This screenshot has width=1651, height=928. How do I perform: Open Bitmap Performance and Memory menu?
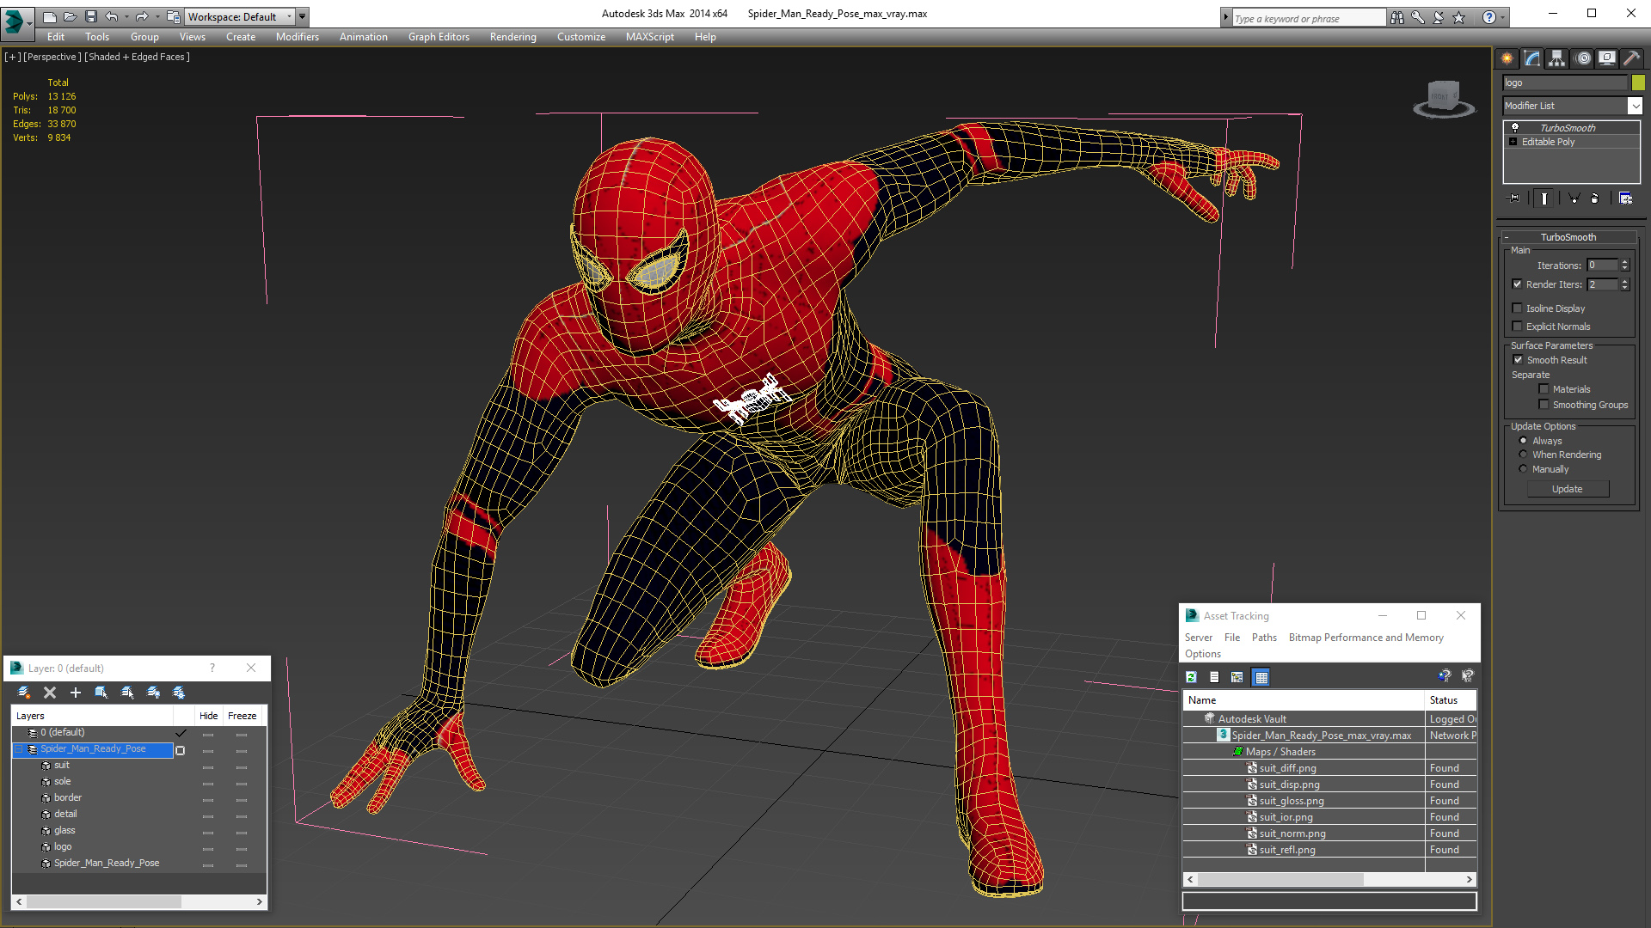pos(1366,638)
